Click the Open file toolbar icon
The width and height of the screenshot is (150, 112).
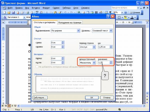9,12
